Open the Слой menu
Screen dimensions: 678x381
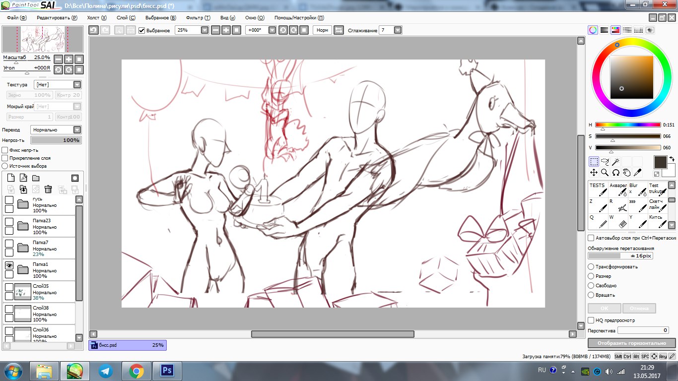[x=126, y=17]
